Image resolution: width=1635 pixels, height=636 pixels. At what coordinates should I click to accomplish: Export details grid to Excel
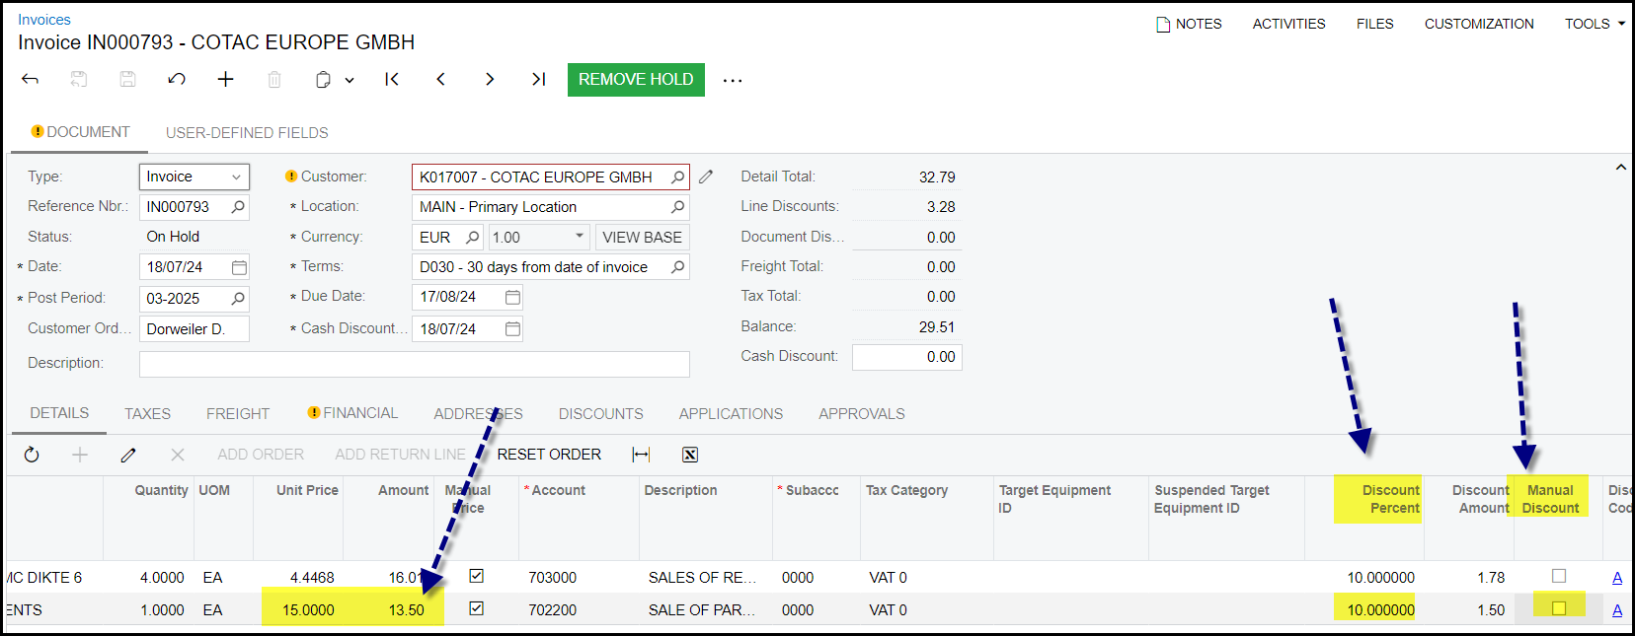690,455
